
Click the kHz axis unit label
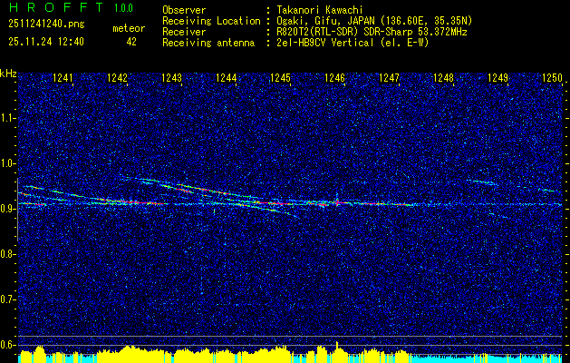click(x=8, y=74)
